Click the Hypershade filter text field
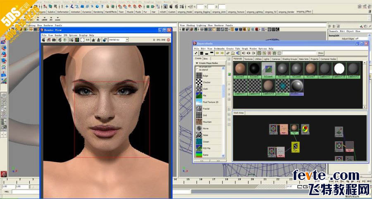372x199 pixels. 299,53
